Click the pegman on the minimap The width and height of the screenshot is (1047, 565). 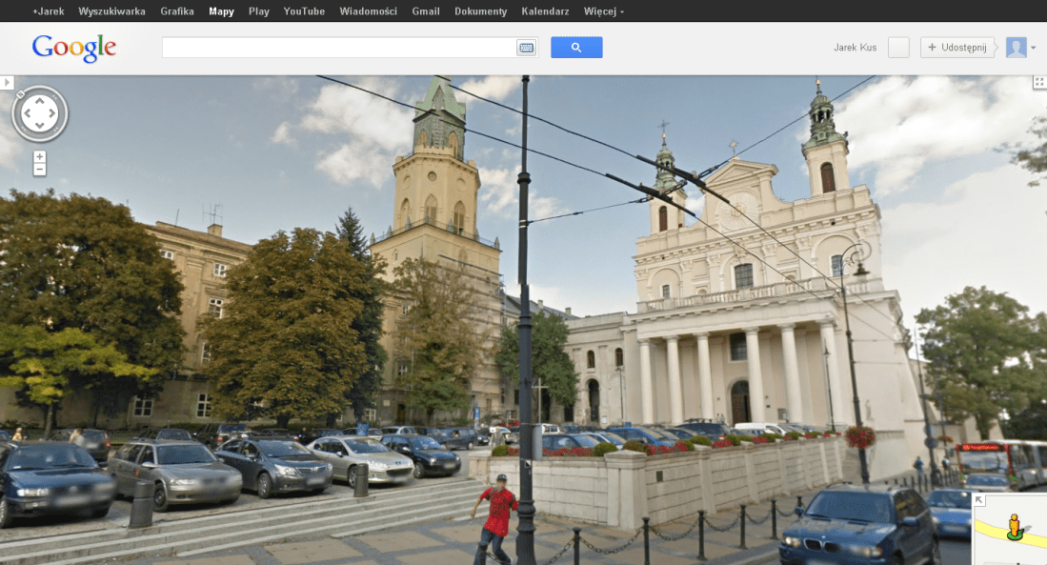[1015, 526]
